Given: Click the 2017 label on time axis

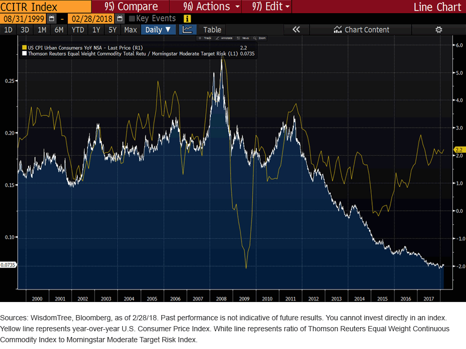Looking at the screenshot, I should (x=428, y=298).
